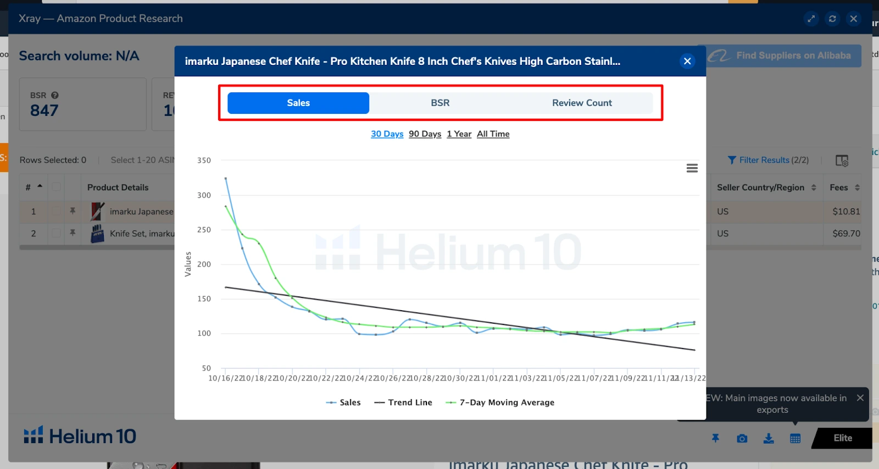
Task: Close the imarku chart popup
Action: [687, 61]
